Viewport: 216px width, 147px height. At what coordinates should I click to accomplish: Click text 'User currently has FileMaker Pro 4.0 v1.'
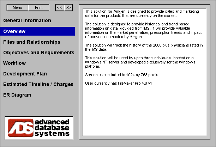coord(119,83)
